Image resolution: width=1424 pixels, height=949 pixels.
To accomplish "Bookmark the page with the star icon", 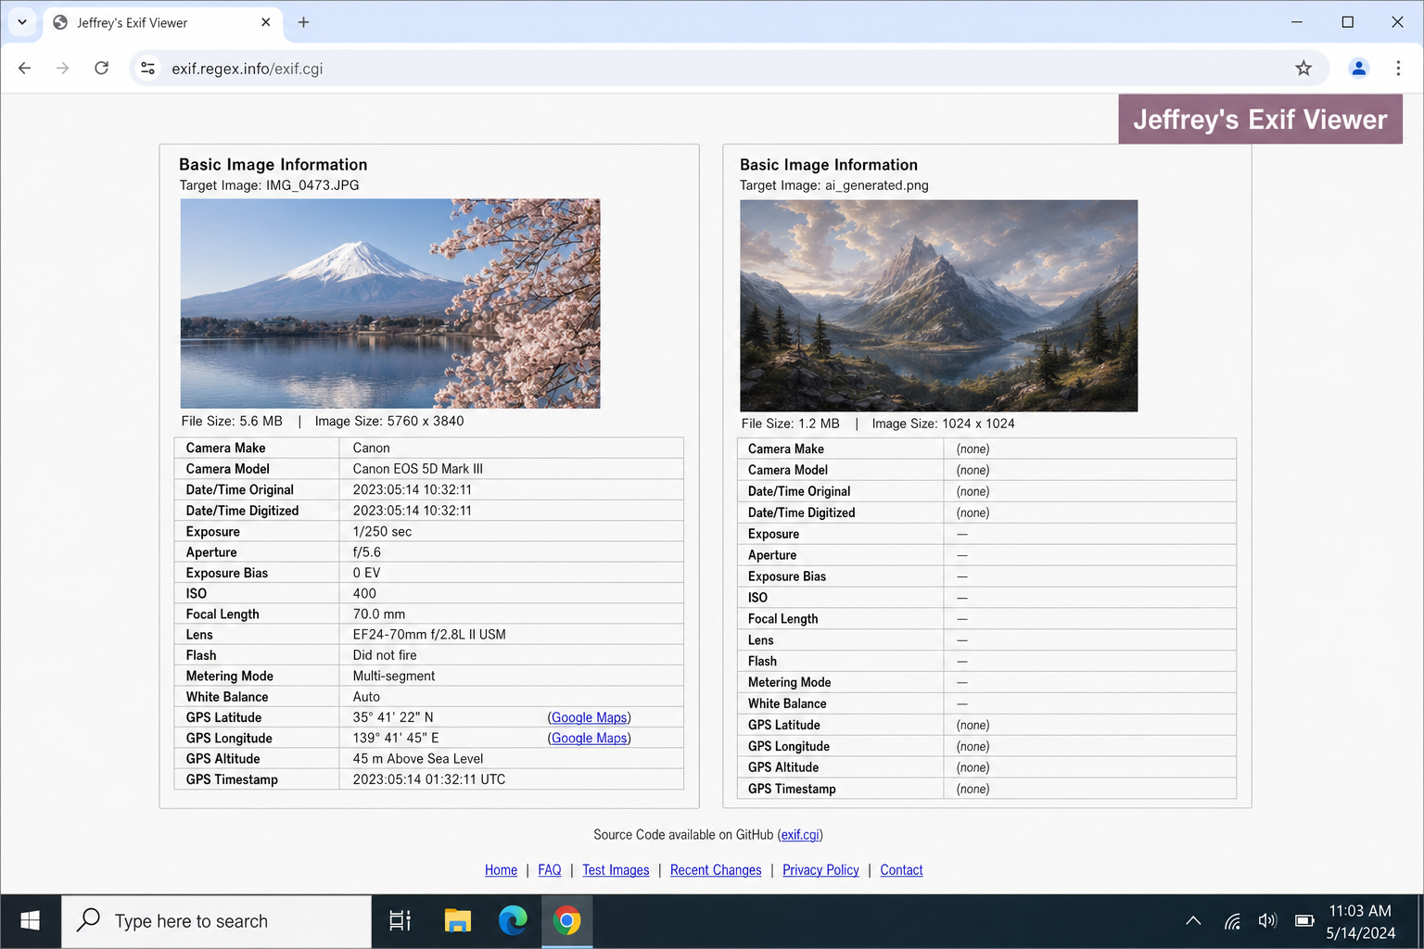I will tap(1303, 68).
